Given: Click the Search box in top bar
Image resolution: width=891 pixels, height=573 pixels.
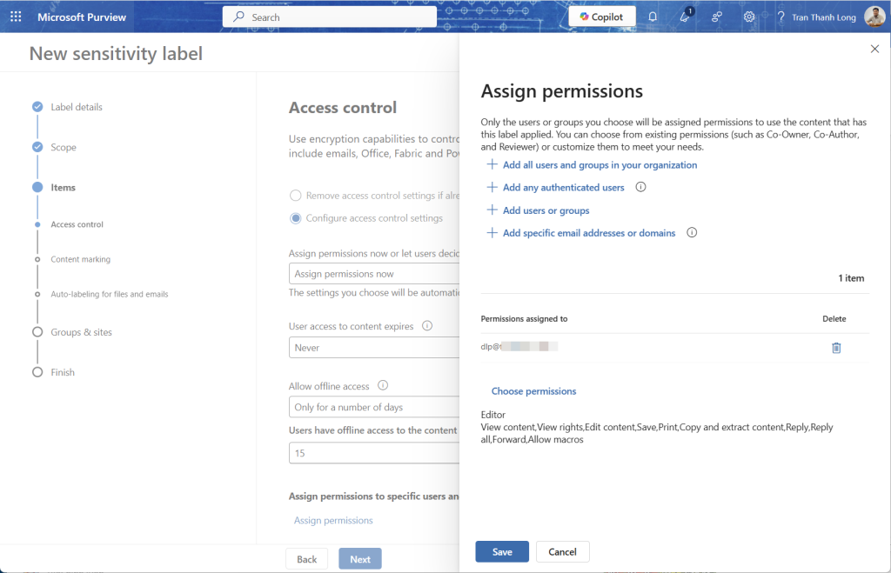Looking at the screenshot, I should click(330, 17).
